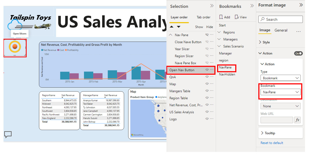Click the comment speech bubble icon

8,135
